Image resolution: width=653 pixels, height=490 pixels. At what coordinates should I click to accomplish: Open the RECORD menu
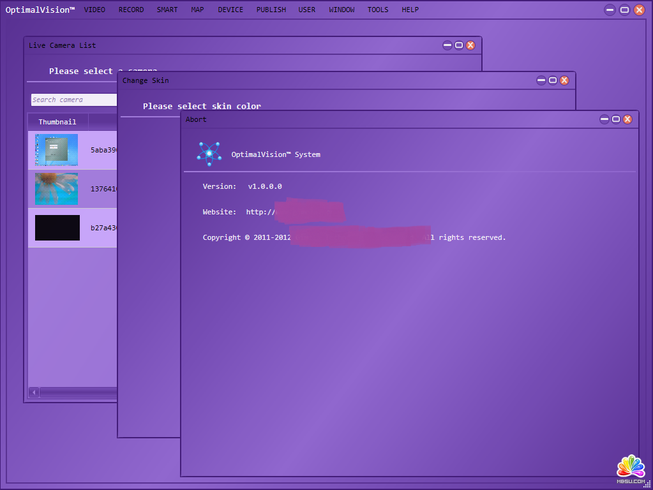(x=131, y=10)
